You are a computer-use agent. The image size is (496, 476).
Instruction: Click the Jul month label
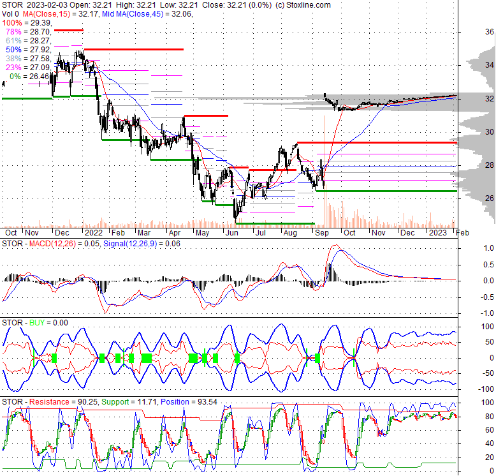260,233
